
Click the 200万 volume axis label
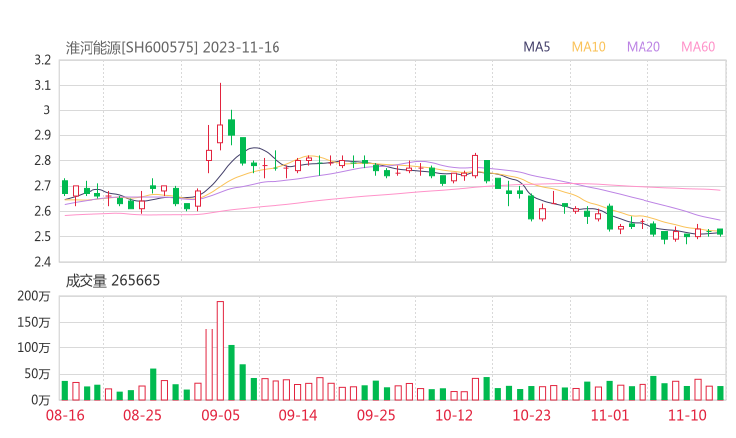tap(34, 296)
